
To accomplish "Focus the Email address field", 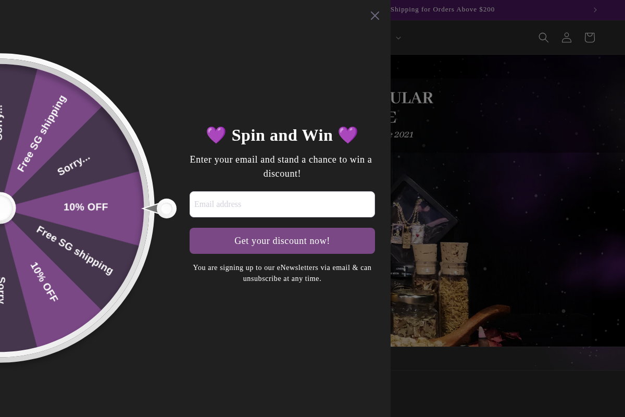I will point(282,204).
